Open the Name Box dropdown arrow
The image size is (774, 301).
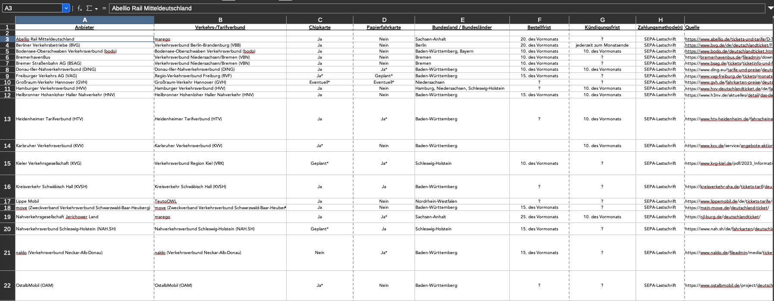(66, 8)
